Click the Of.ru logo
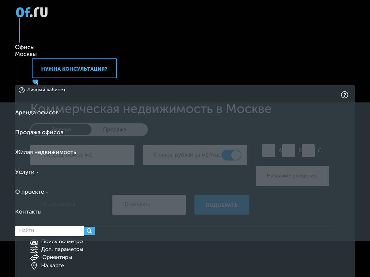This screenshot has height=277, width=370. pos(32,12)
